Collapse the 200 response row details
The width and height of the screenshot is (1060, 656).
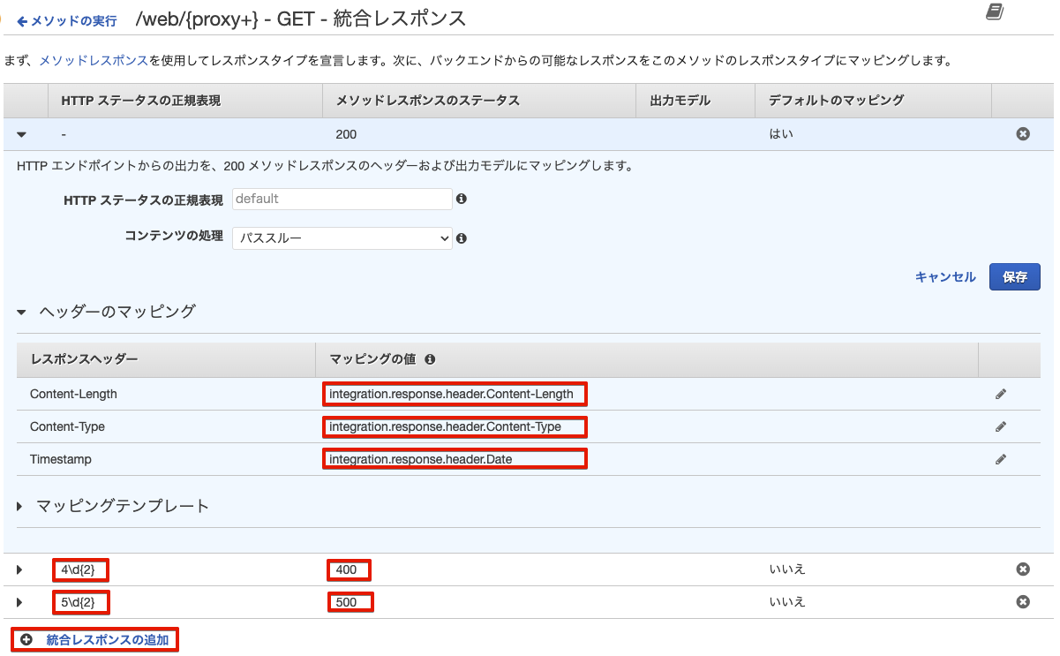point(21,134)
